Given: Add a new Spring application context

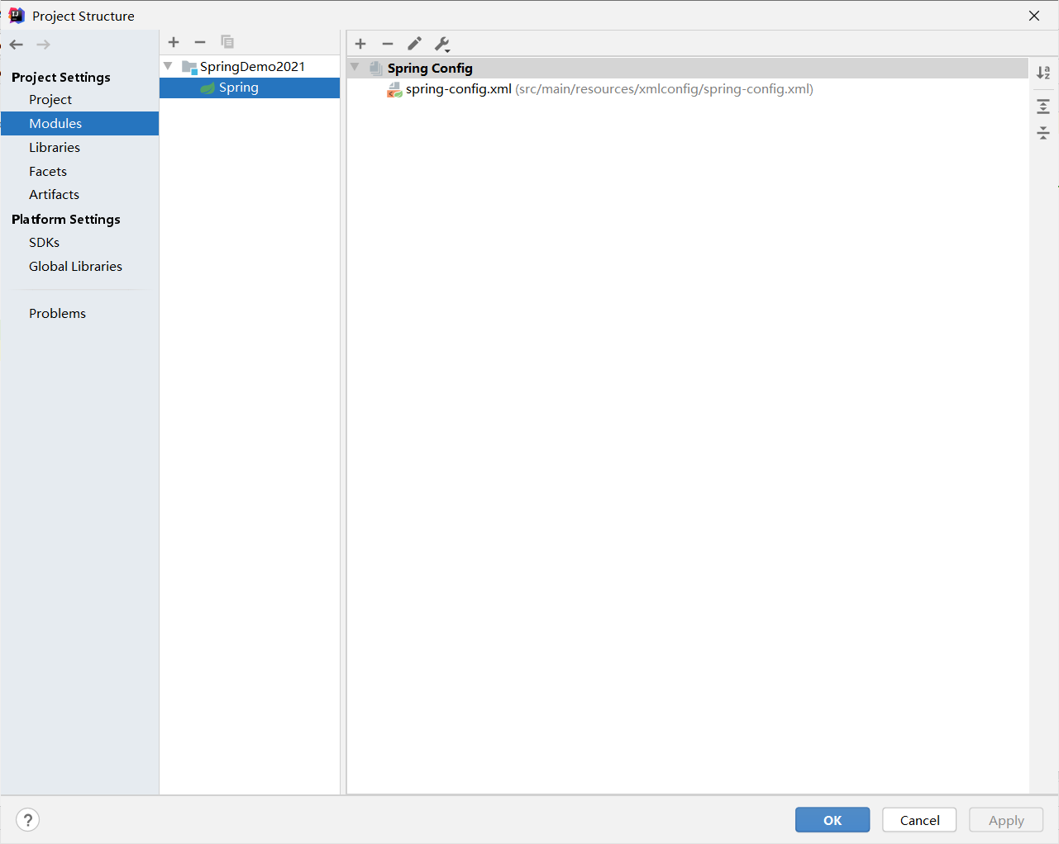Looking at the screenshot, I should [x=360, y=44].
